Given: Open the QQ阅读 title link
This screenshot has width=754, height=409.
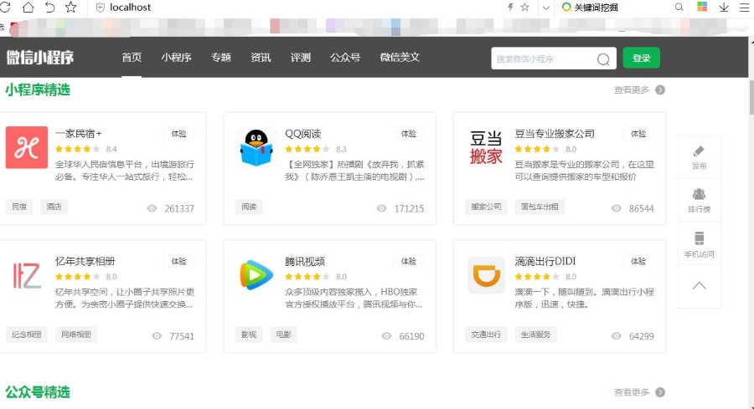Looking at the screenshot, I should 303,134.
